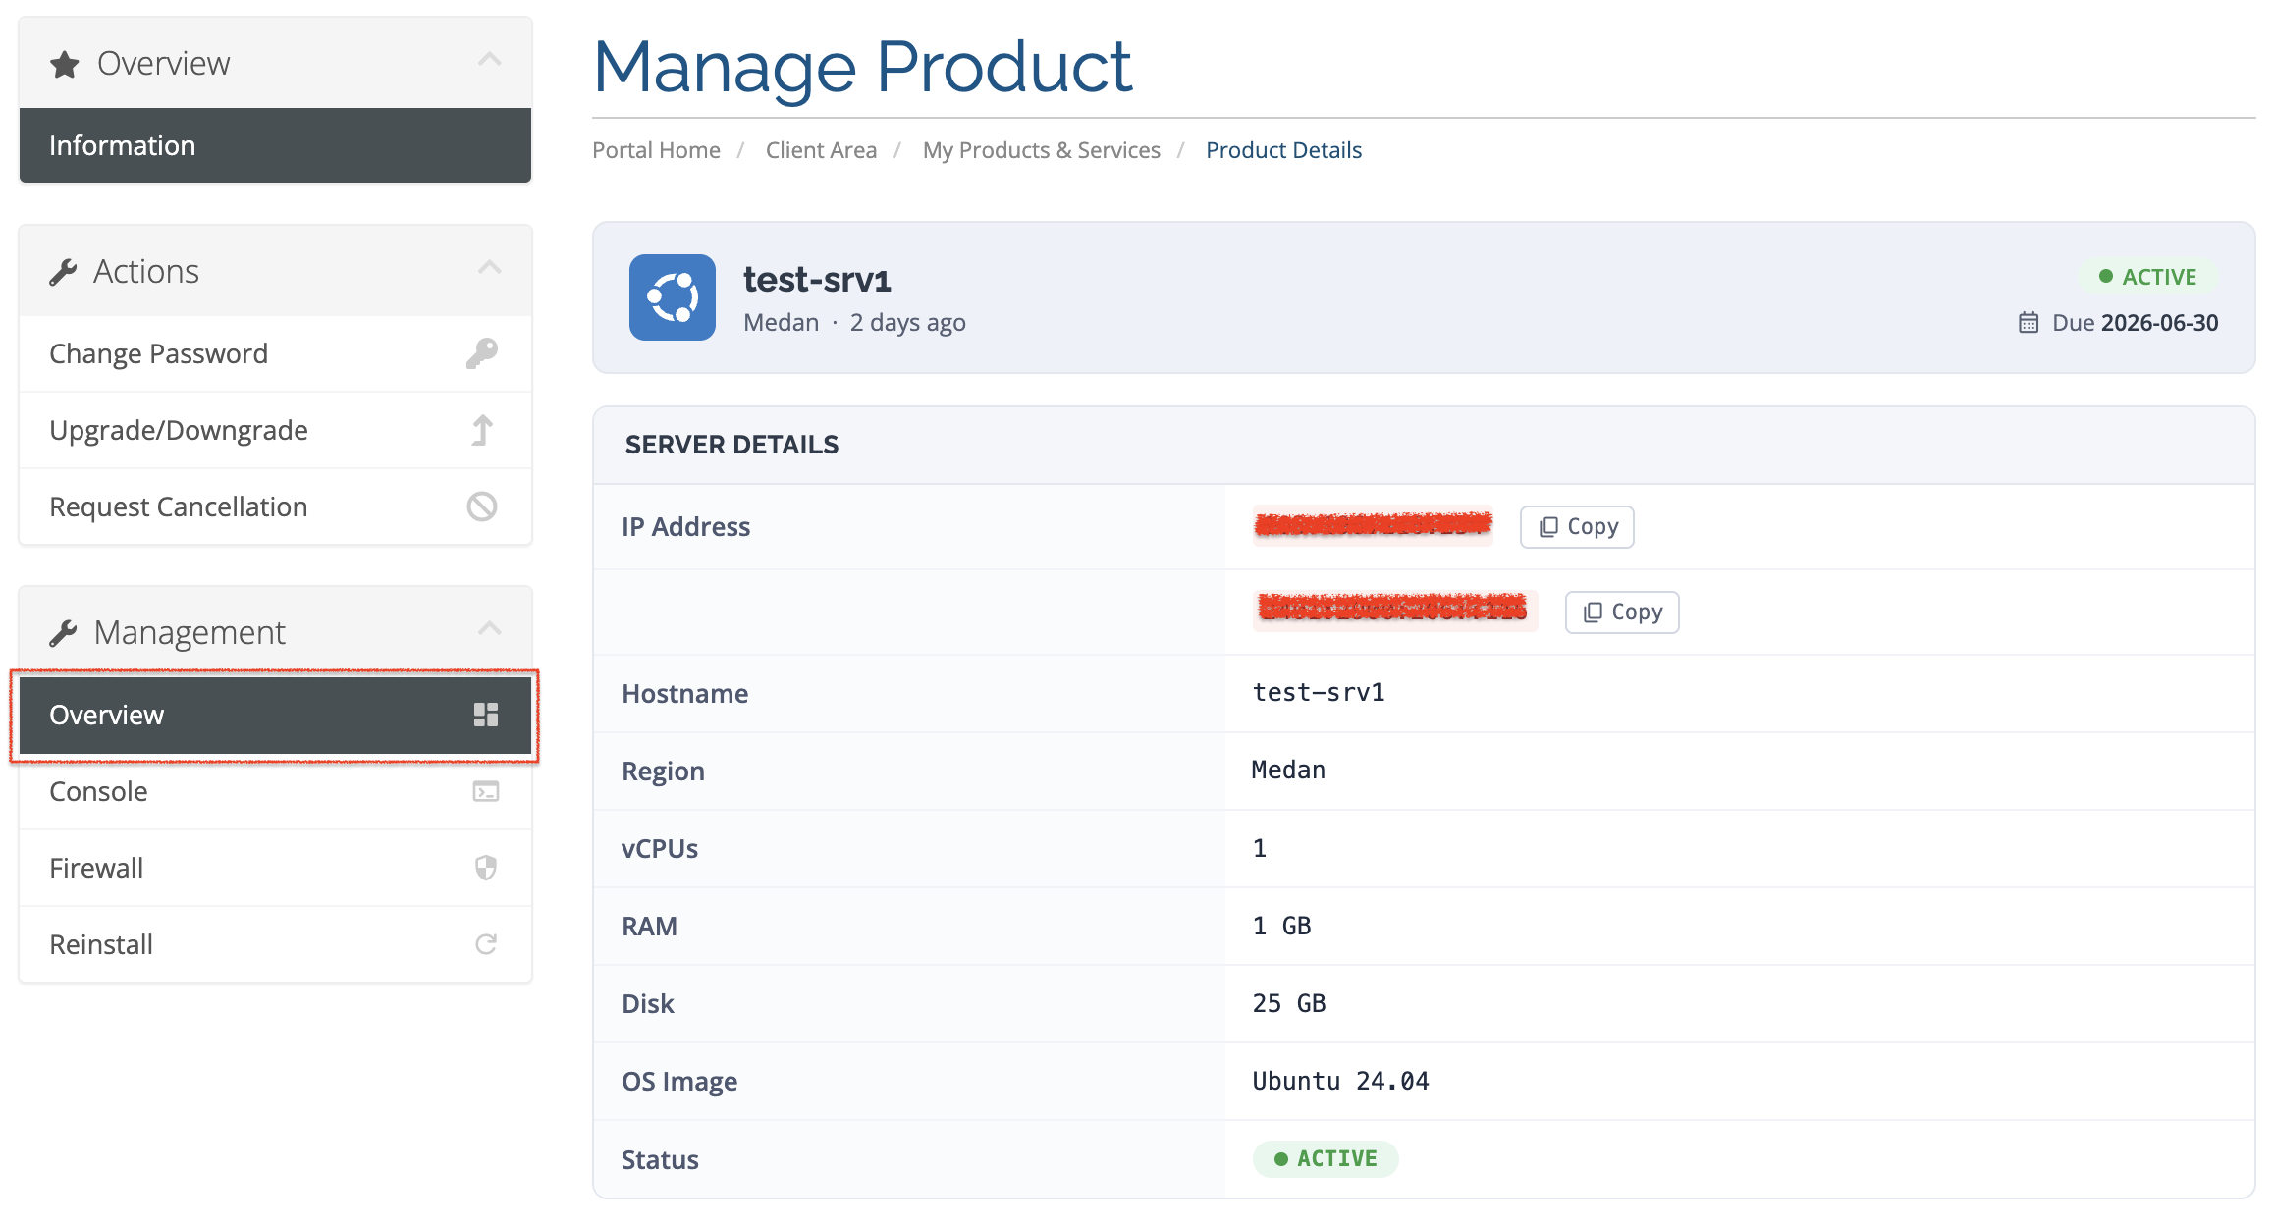The image size is (2274, 1225).
Task: Open the Console management page
Action: (x=275, y=791)
